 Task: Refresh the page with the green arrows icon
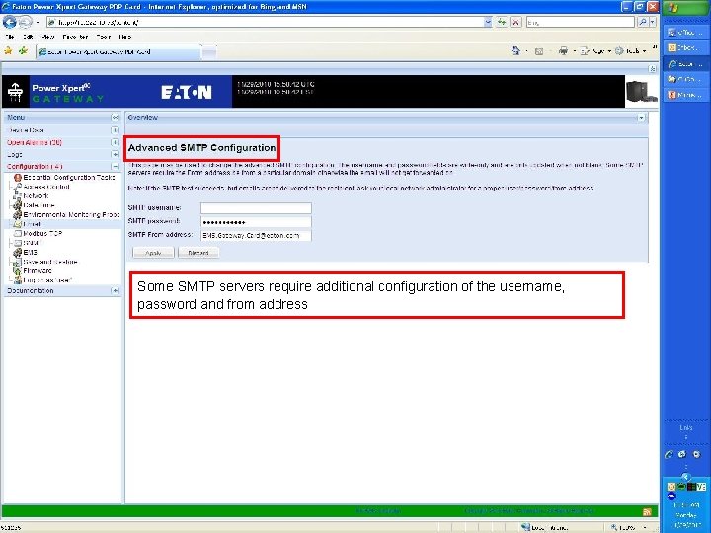[502, 22]
